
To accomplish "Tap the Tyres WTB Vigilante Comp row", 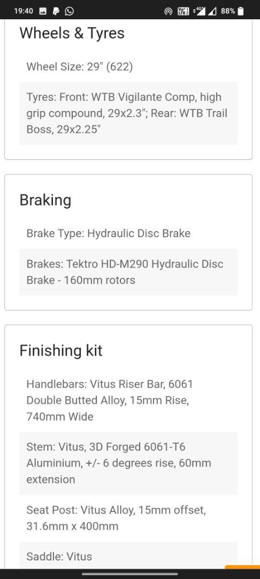I will point(128,113).
